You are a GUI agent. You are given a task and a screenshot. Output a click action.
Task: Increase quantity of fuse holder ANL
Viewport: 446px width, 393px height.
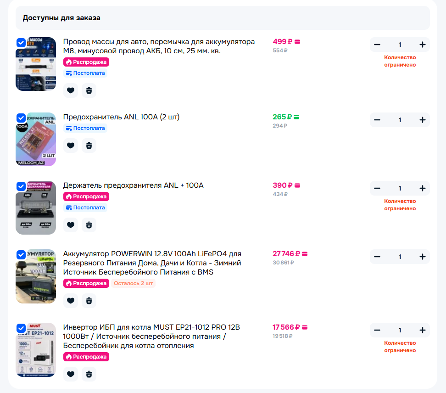click(x=423, y=188)
